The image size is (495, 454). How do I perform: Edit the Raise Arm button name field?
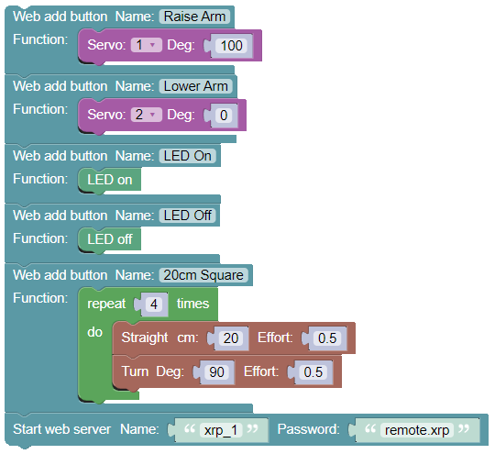[x=194, y=17]
